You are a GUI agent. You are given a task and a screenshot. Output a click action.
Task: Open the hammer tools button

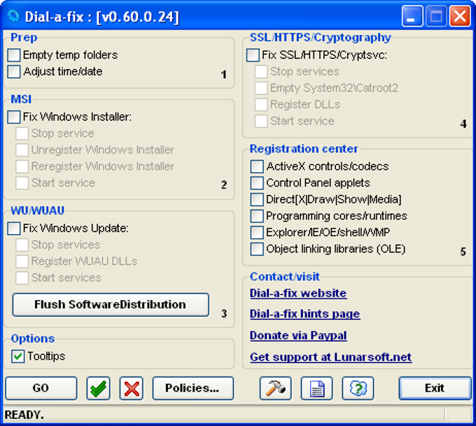275,388
